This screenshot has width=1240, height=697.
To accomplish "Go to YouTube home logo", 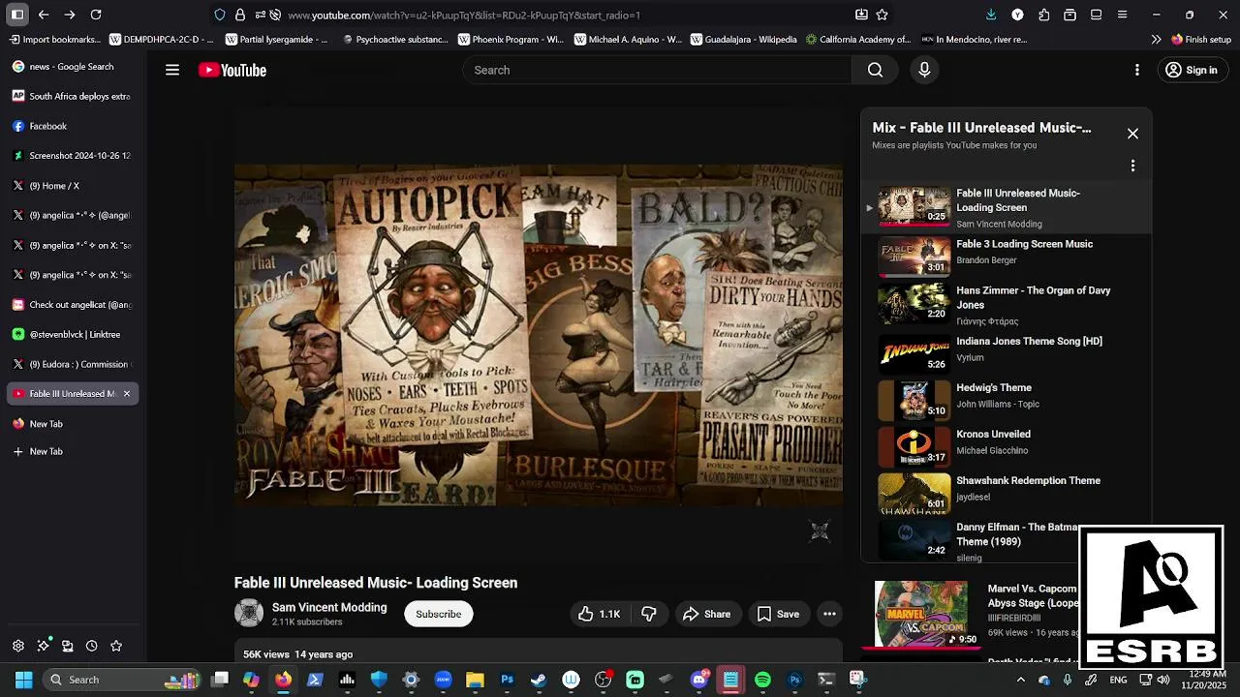I will pos(232,70).
